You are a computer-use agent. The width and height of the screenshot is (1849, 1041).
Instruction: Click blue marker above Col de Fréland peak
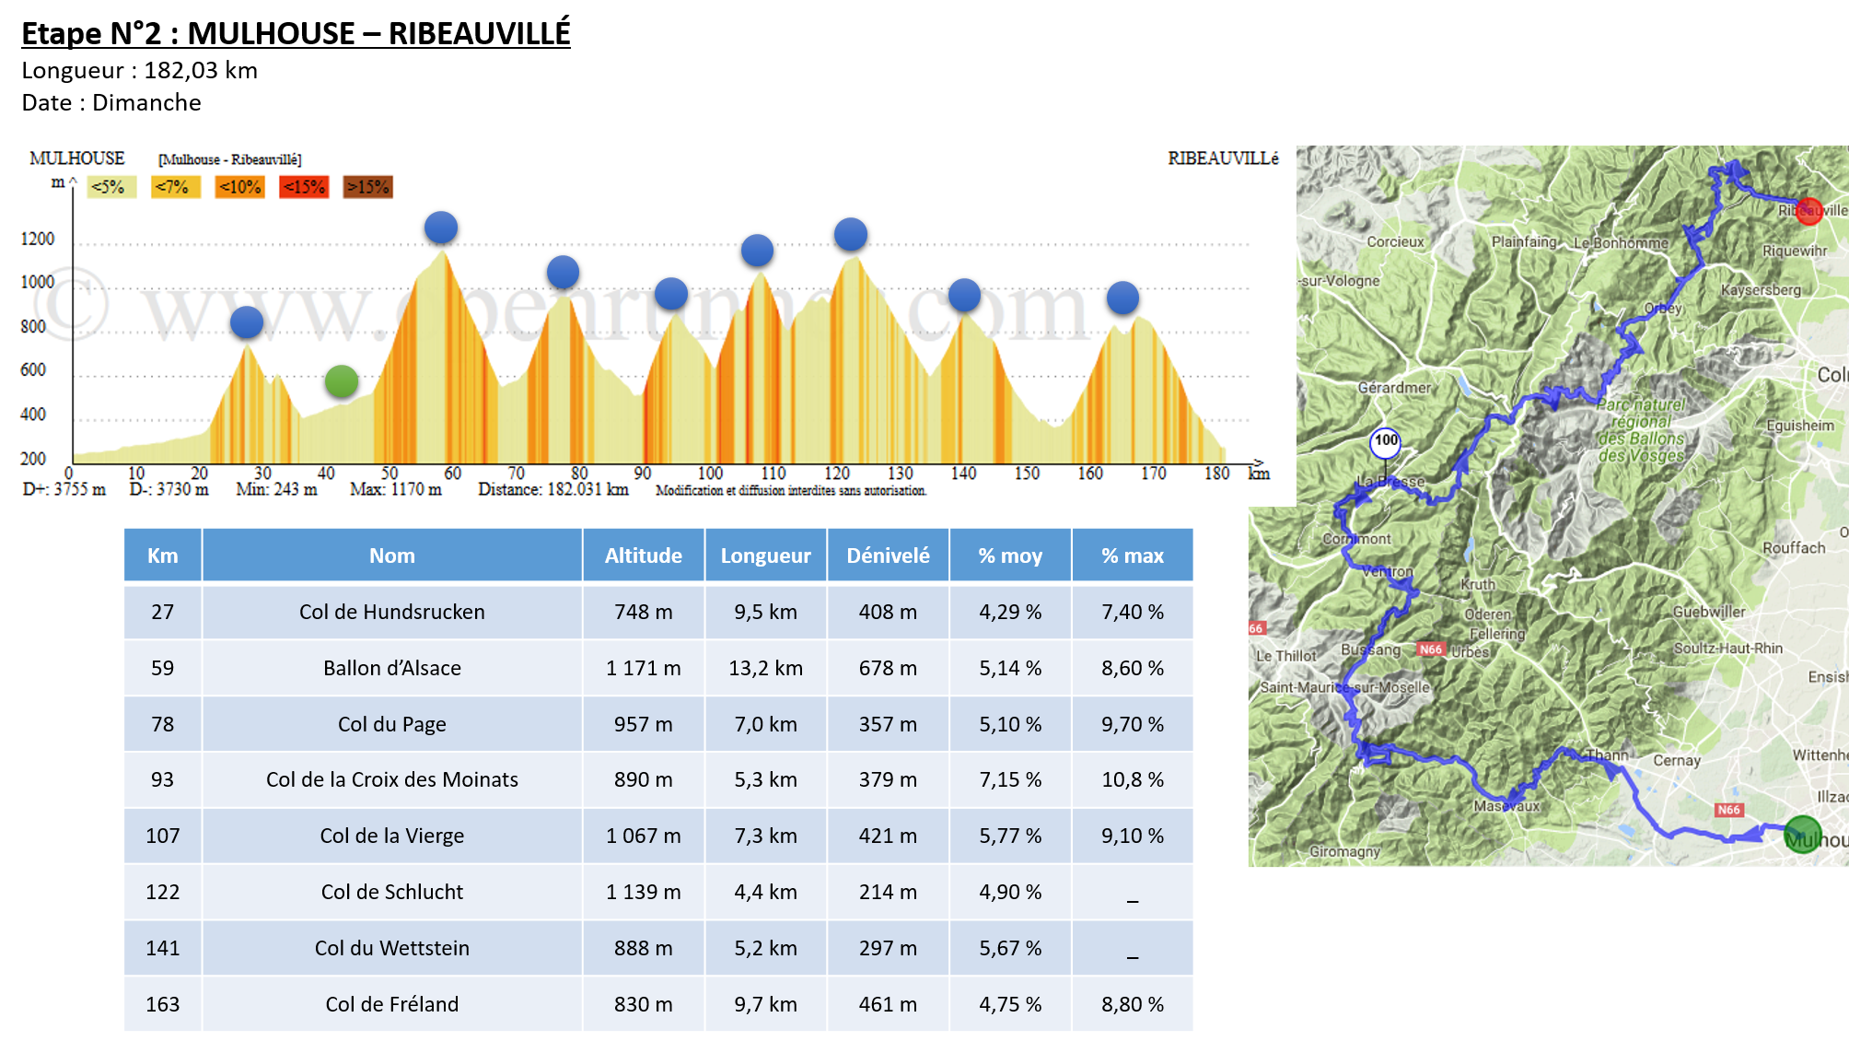click(x=1122, y=298)
